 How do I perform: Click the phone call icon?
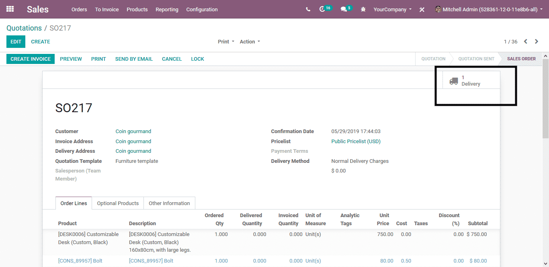pyautogui.click(x=308, y=9)
